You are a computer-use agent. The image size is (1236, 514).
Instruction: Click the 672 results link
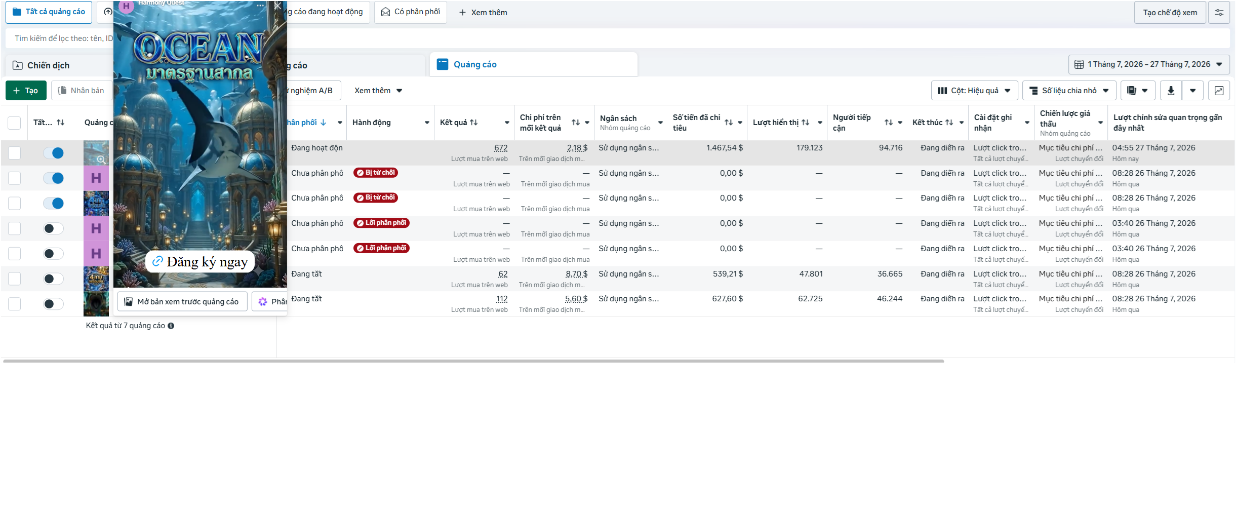pos(501,148)
